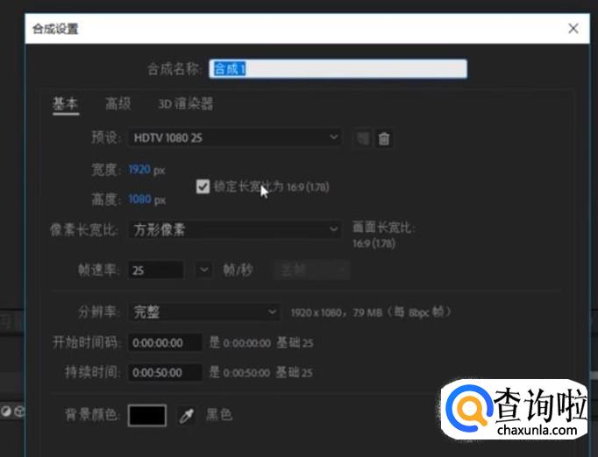Click the trash icon to delete preset
This screenshot has width=598, height=457.
(x=384, y=138)
